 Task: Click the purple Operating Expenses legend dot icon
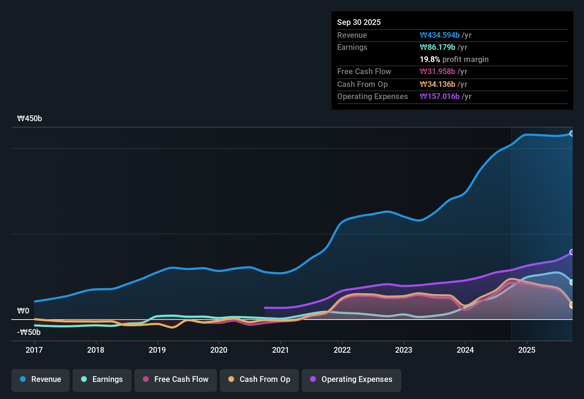313,379
